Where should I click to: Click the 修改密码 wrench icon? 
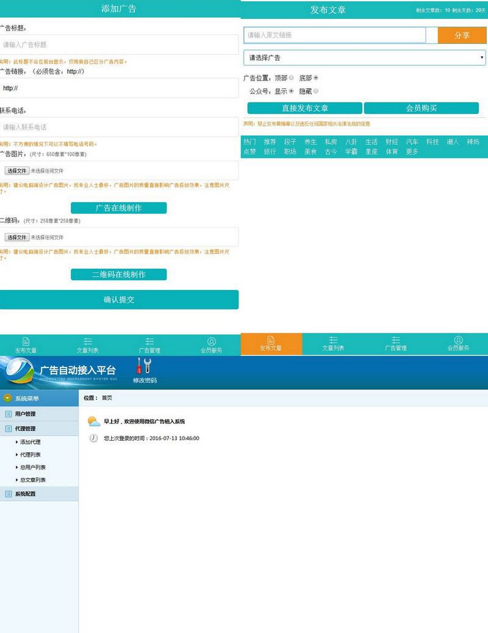pyautogui.click(x=144, y=366)
